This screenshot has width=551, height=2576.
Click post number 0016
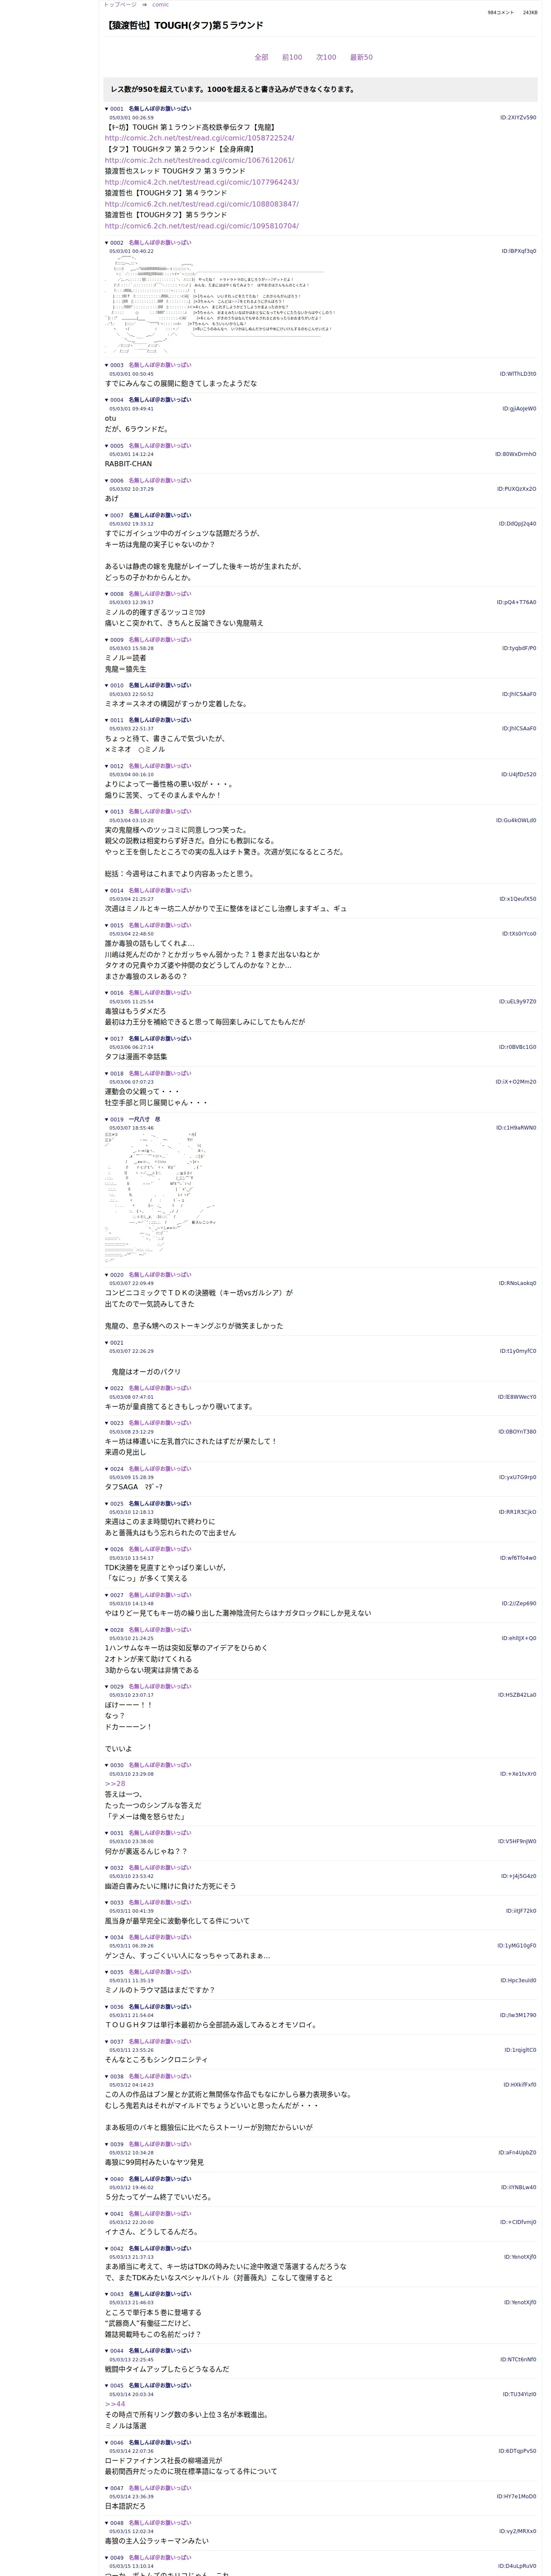point(117,993)
